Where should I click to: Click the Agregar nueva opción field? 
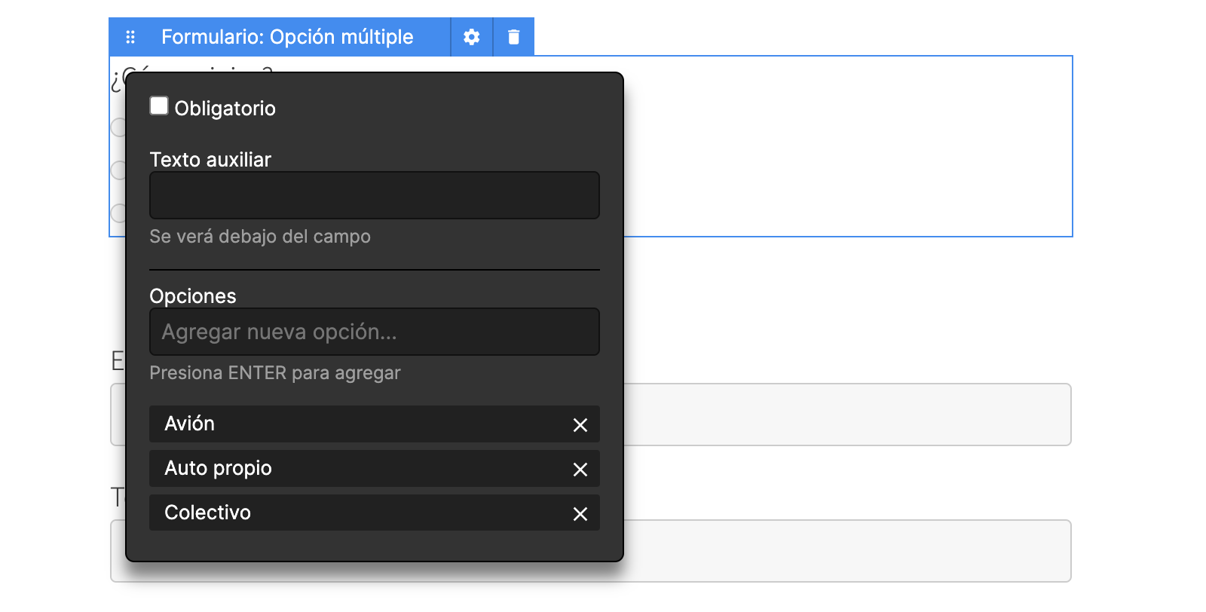375,332
